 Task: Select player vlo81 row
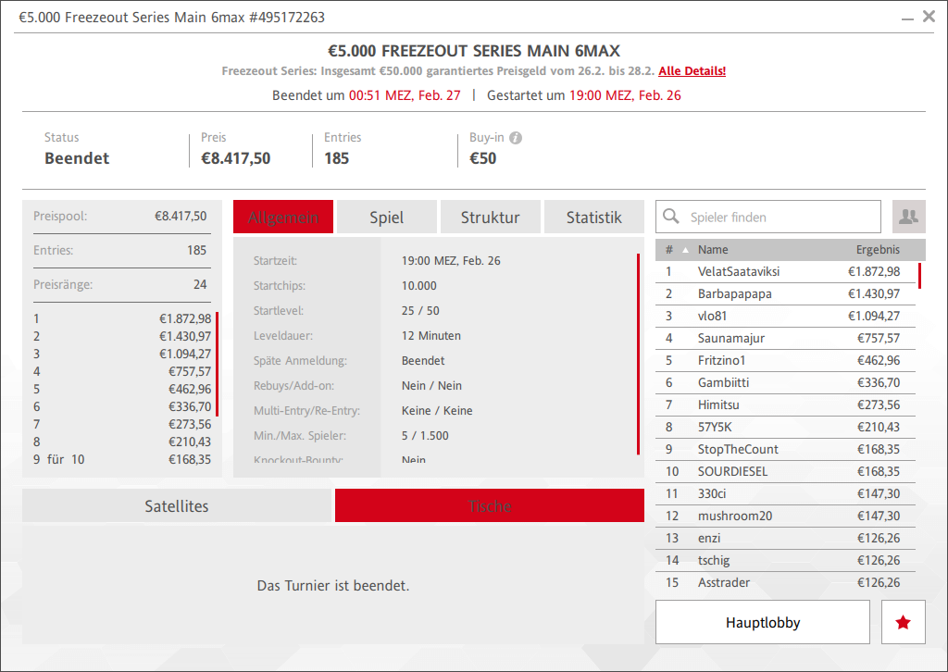785,316
